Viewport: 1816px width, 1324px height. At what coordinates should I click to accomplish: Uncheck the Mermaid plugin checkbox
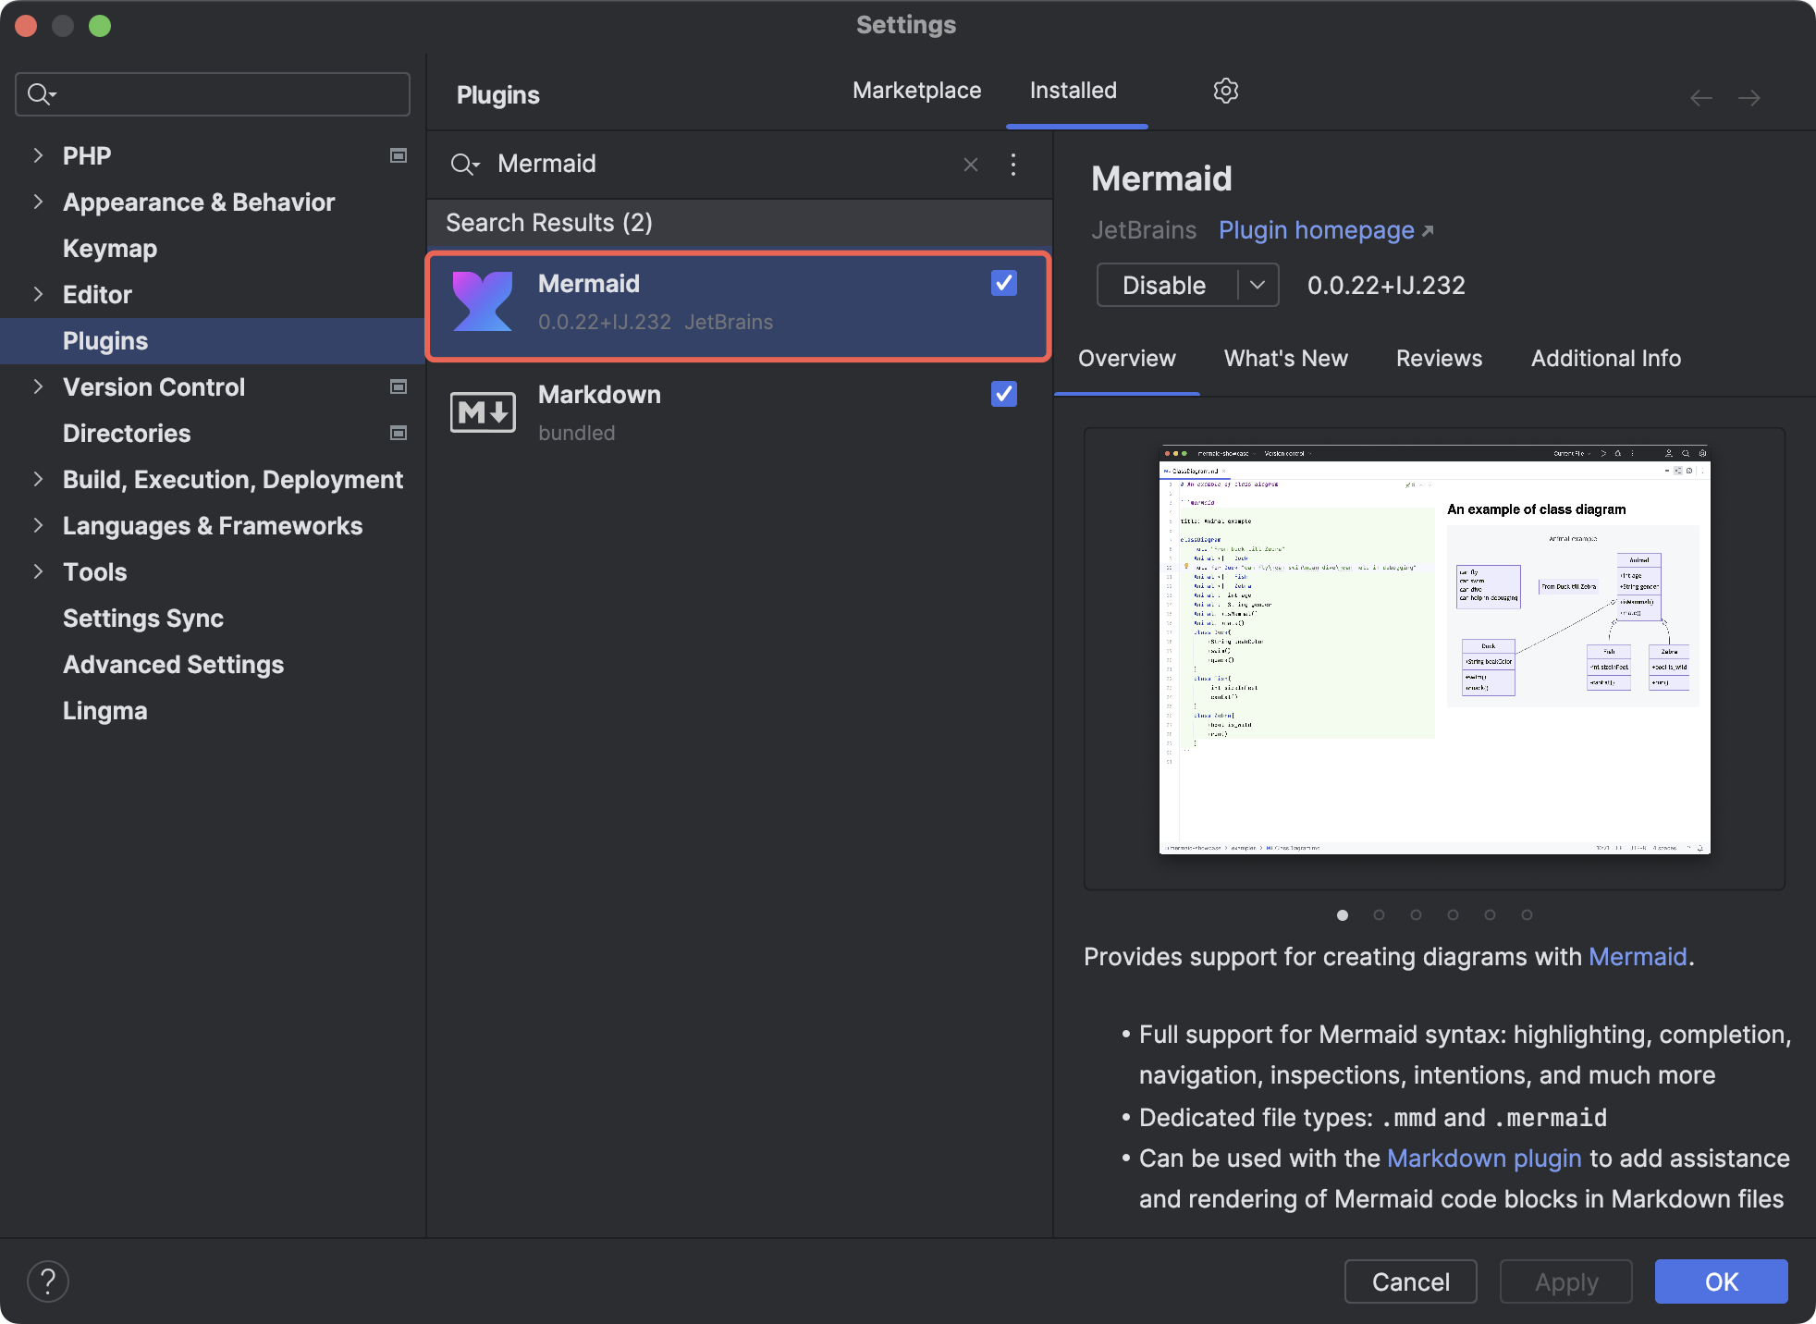tap(1004, 283)
